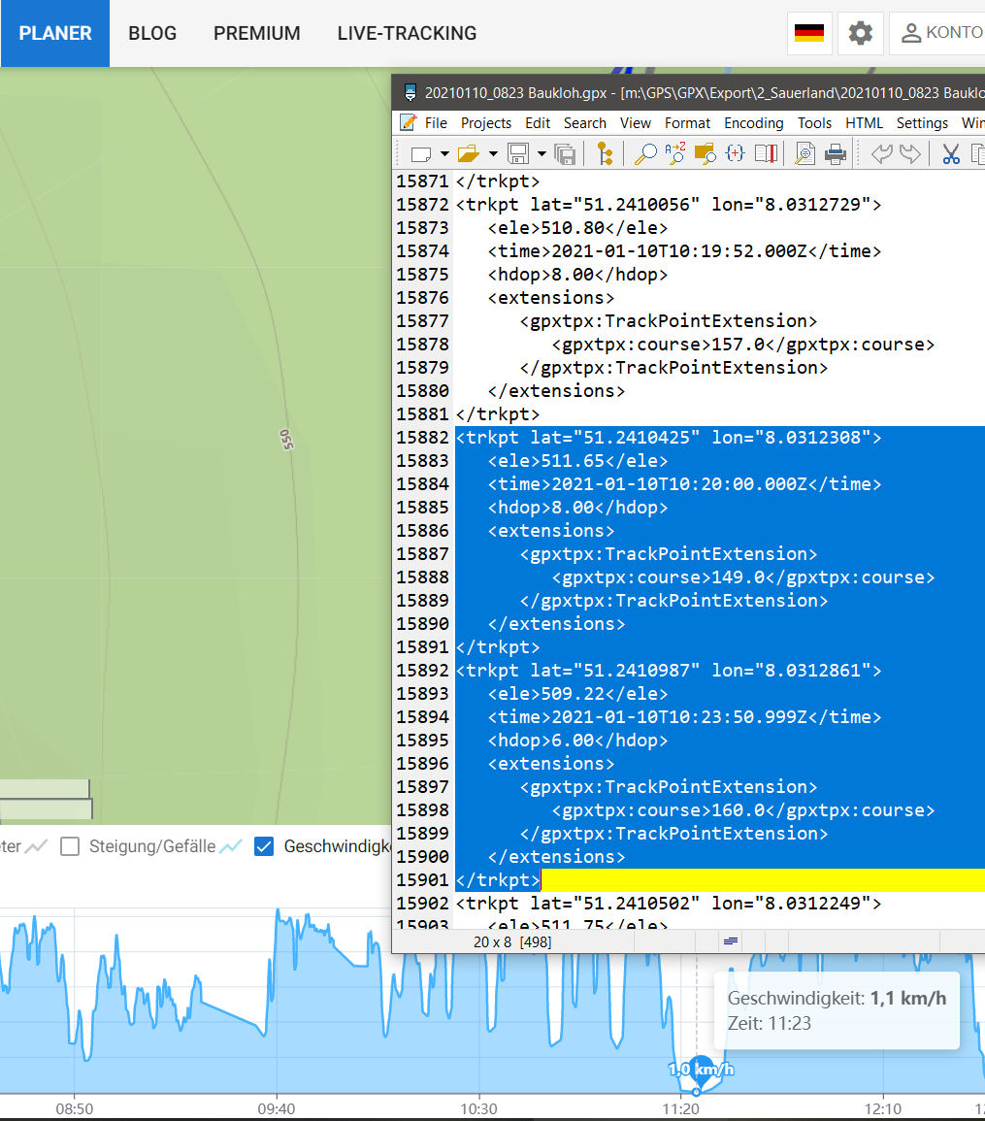Click the New document icon
Image resolution: width=985 pixels, height=1121 pixels.
pos(420,153)
